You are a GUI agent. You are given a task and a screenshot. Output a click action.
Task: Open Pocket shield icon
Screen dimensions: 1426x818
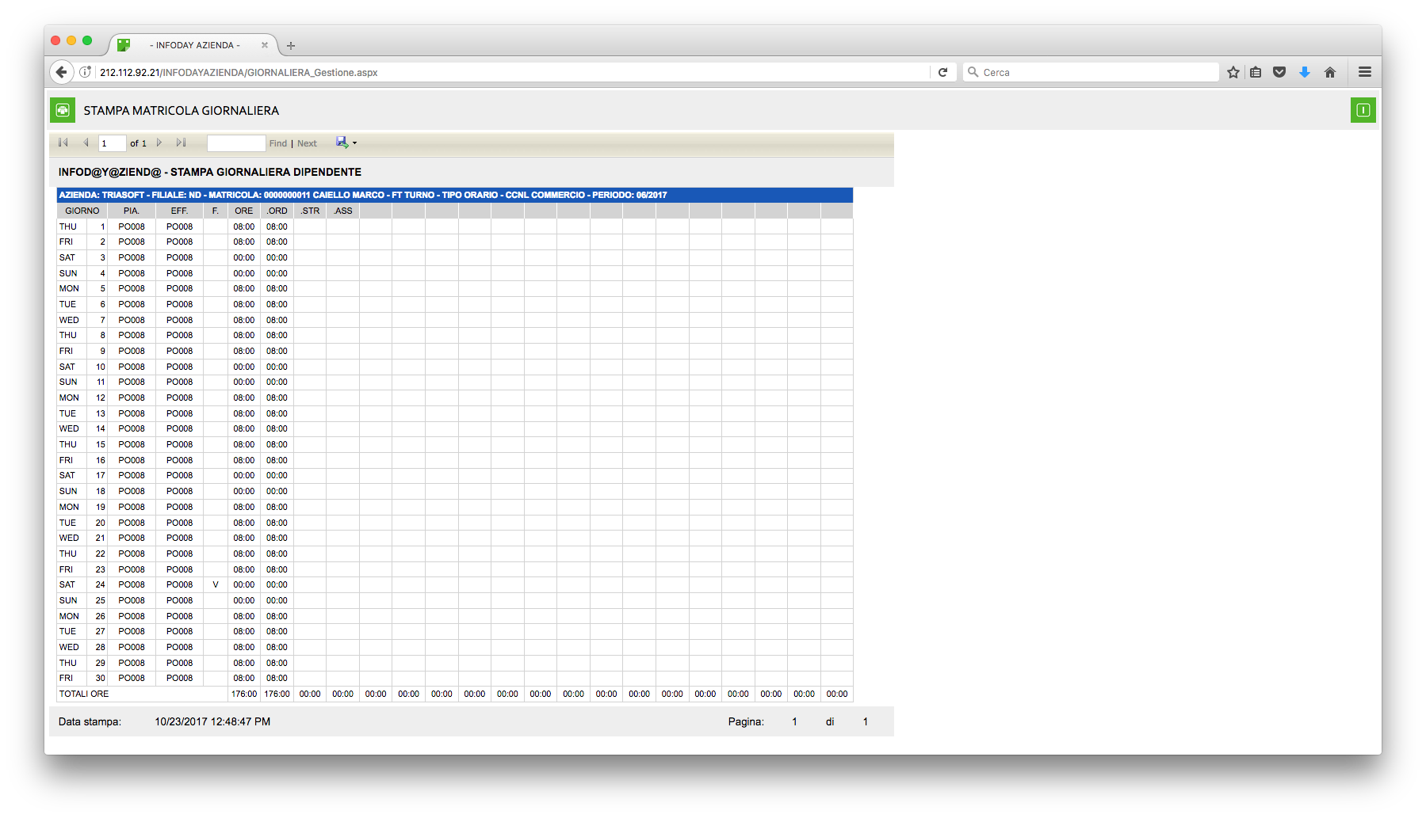pyautogui.click(x=1279, y=72)
